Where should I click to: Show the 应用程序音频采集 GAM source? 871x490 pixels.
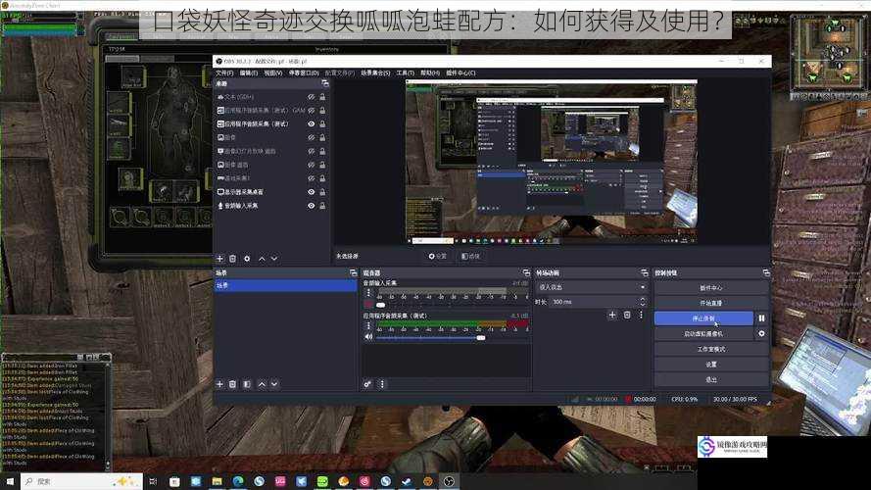coord(312,111)
